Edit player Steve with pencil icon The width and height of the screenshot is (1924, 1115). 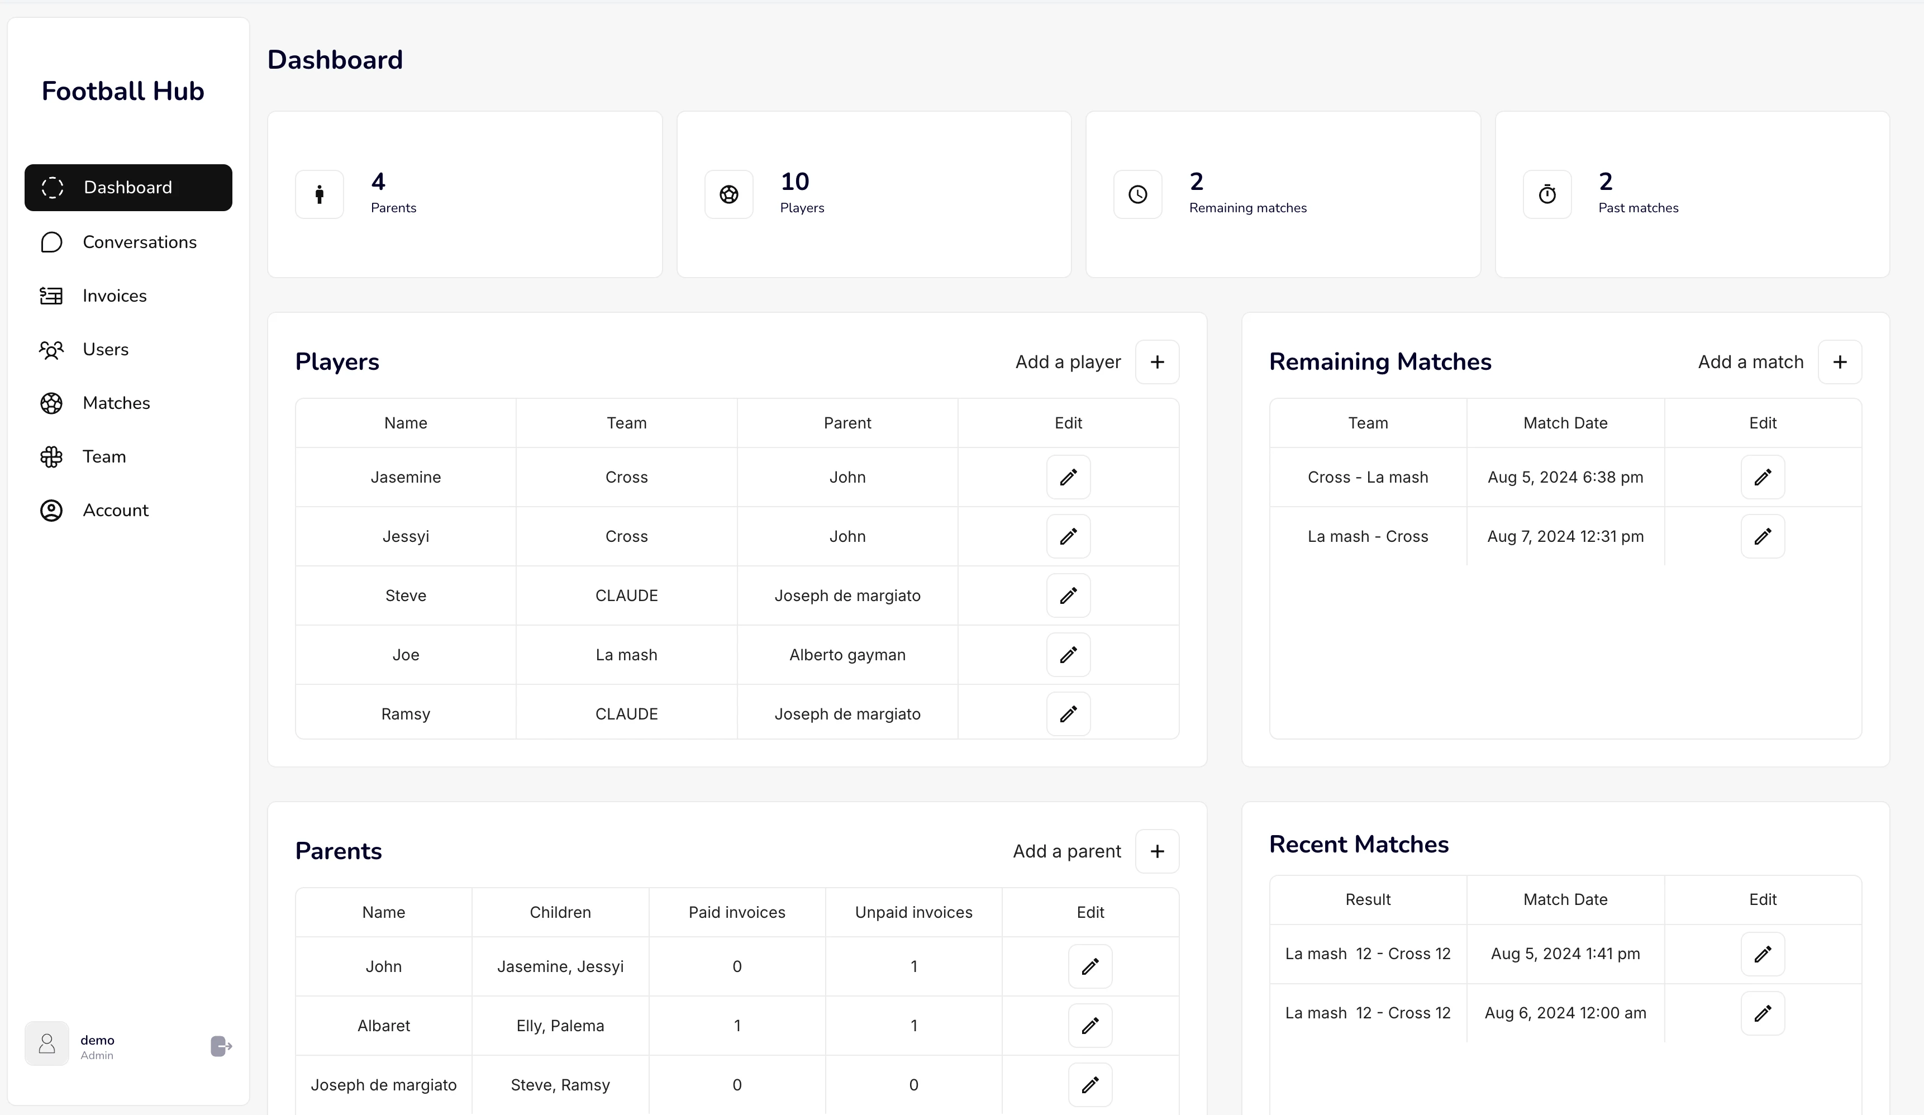[1068, 595]
